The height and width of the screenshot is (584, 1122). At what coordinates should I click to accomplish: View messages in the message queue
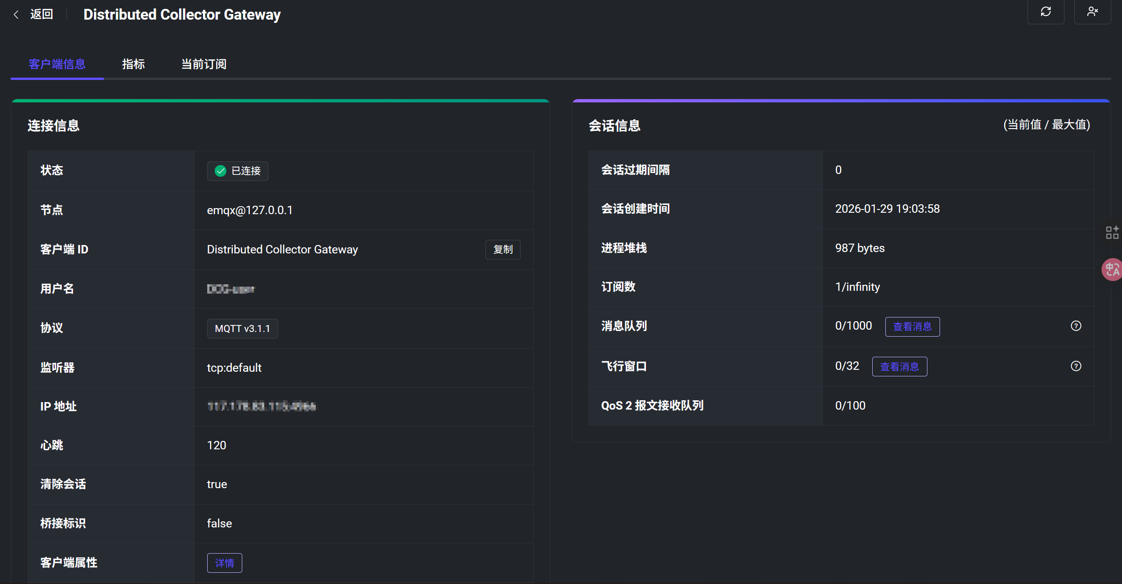point(912,326)
